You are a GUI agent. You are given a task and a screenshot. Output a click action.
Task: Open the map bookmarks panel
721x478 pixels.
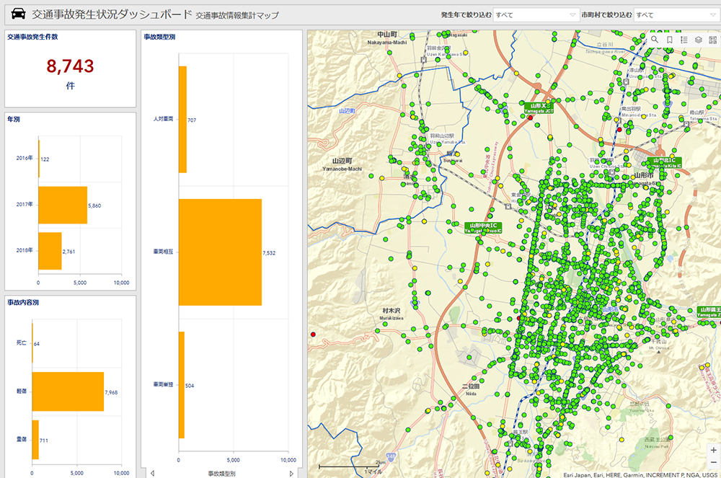[x=670, y=40]
